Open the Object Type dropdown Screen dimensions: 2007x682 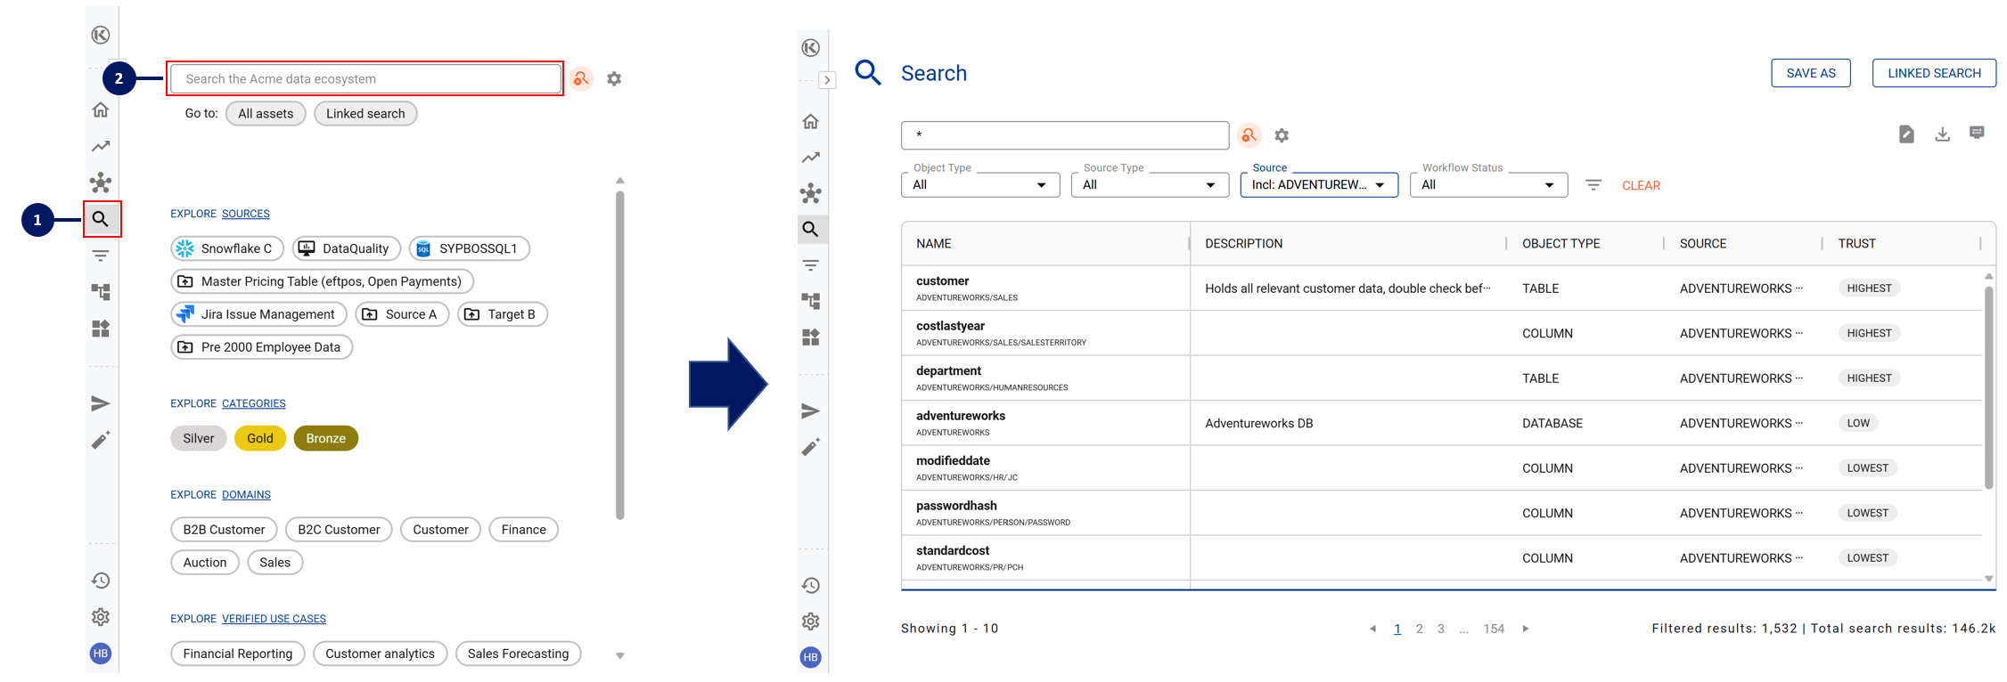coord(979,185)
